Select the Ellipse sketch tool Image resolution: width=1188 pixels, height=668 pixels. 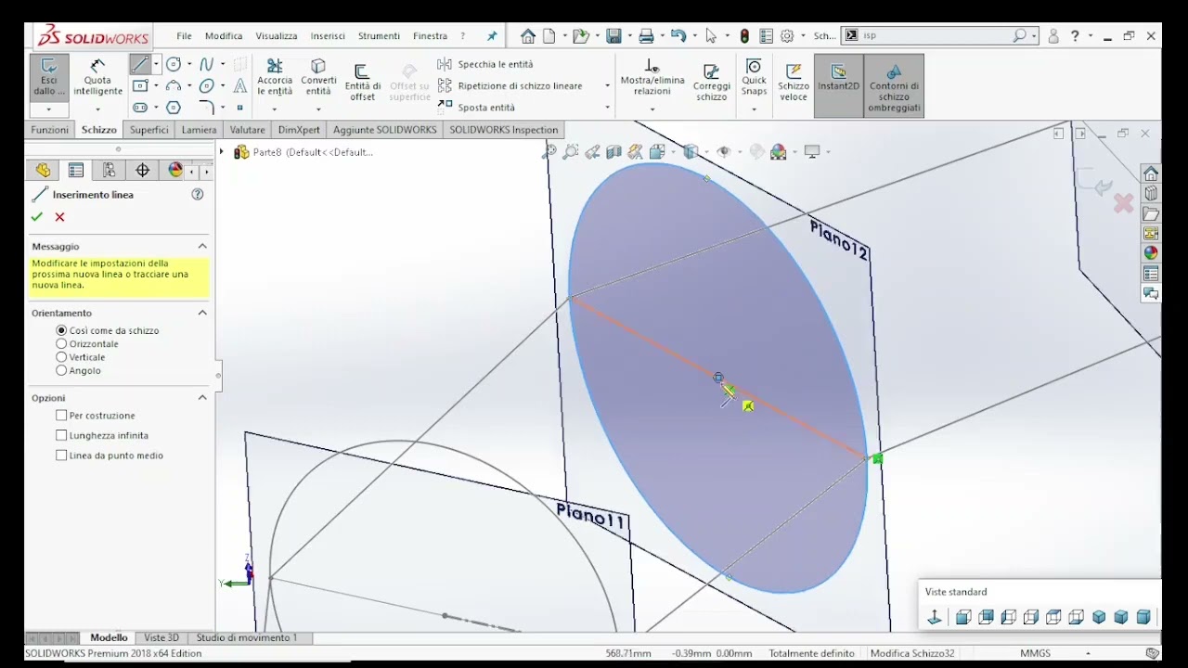(x=206, y=86)
